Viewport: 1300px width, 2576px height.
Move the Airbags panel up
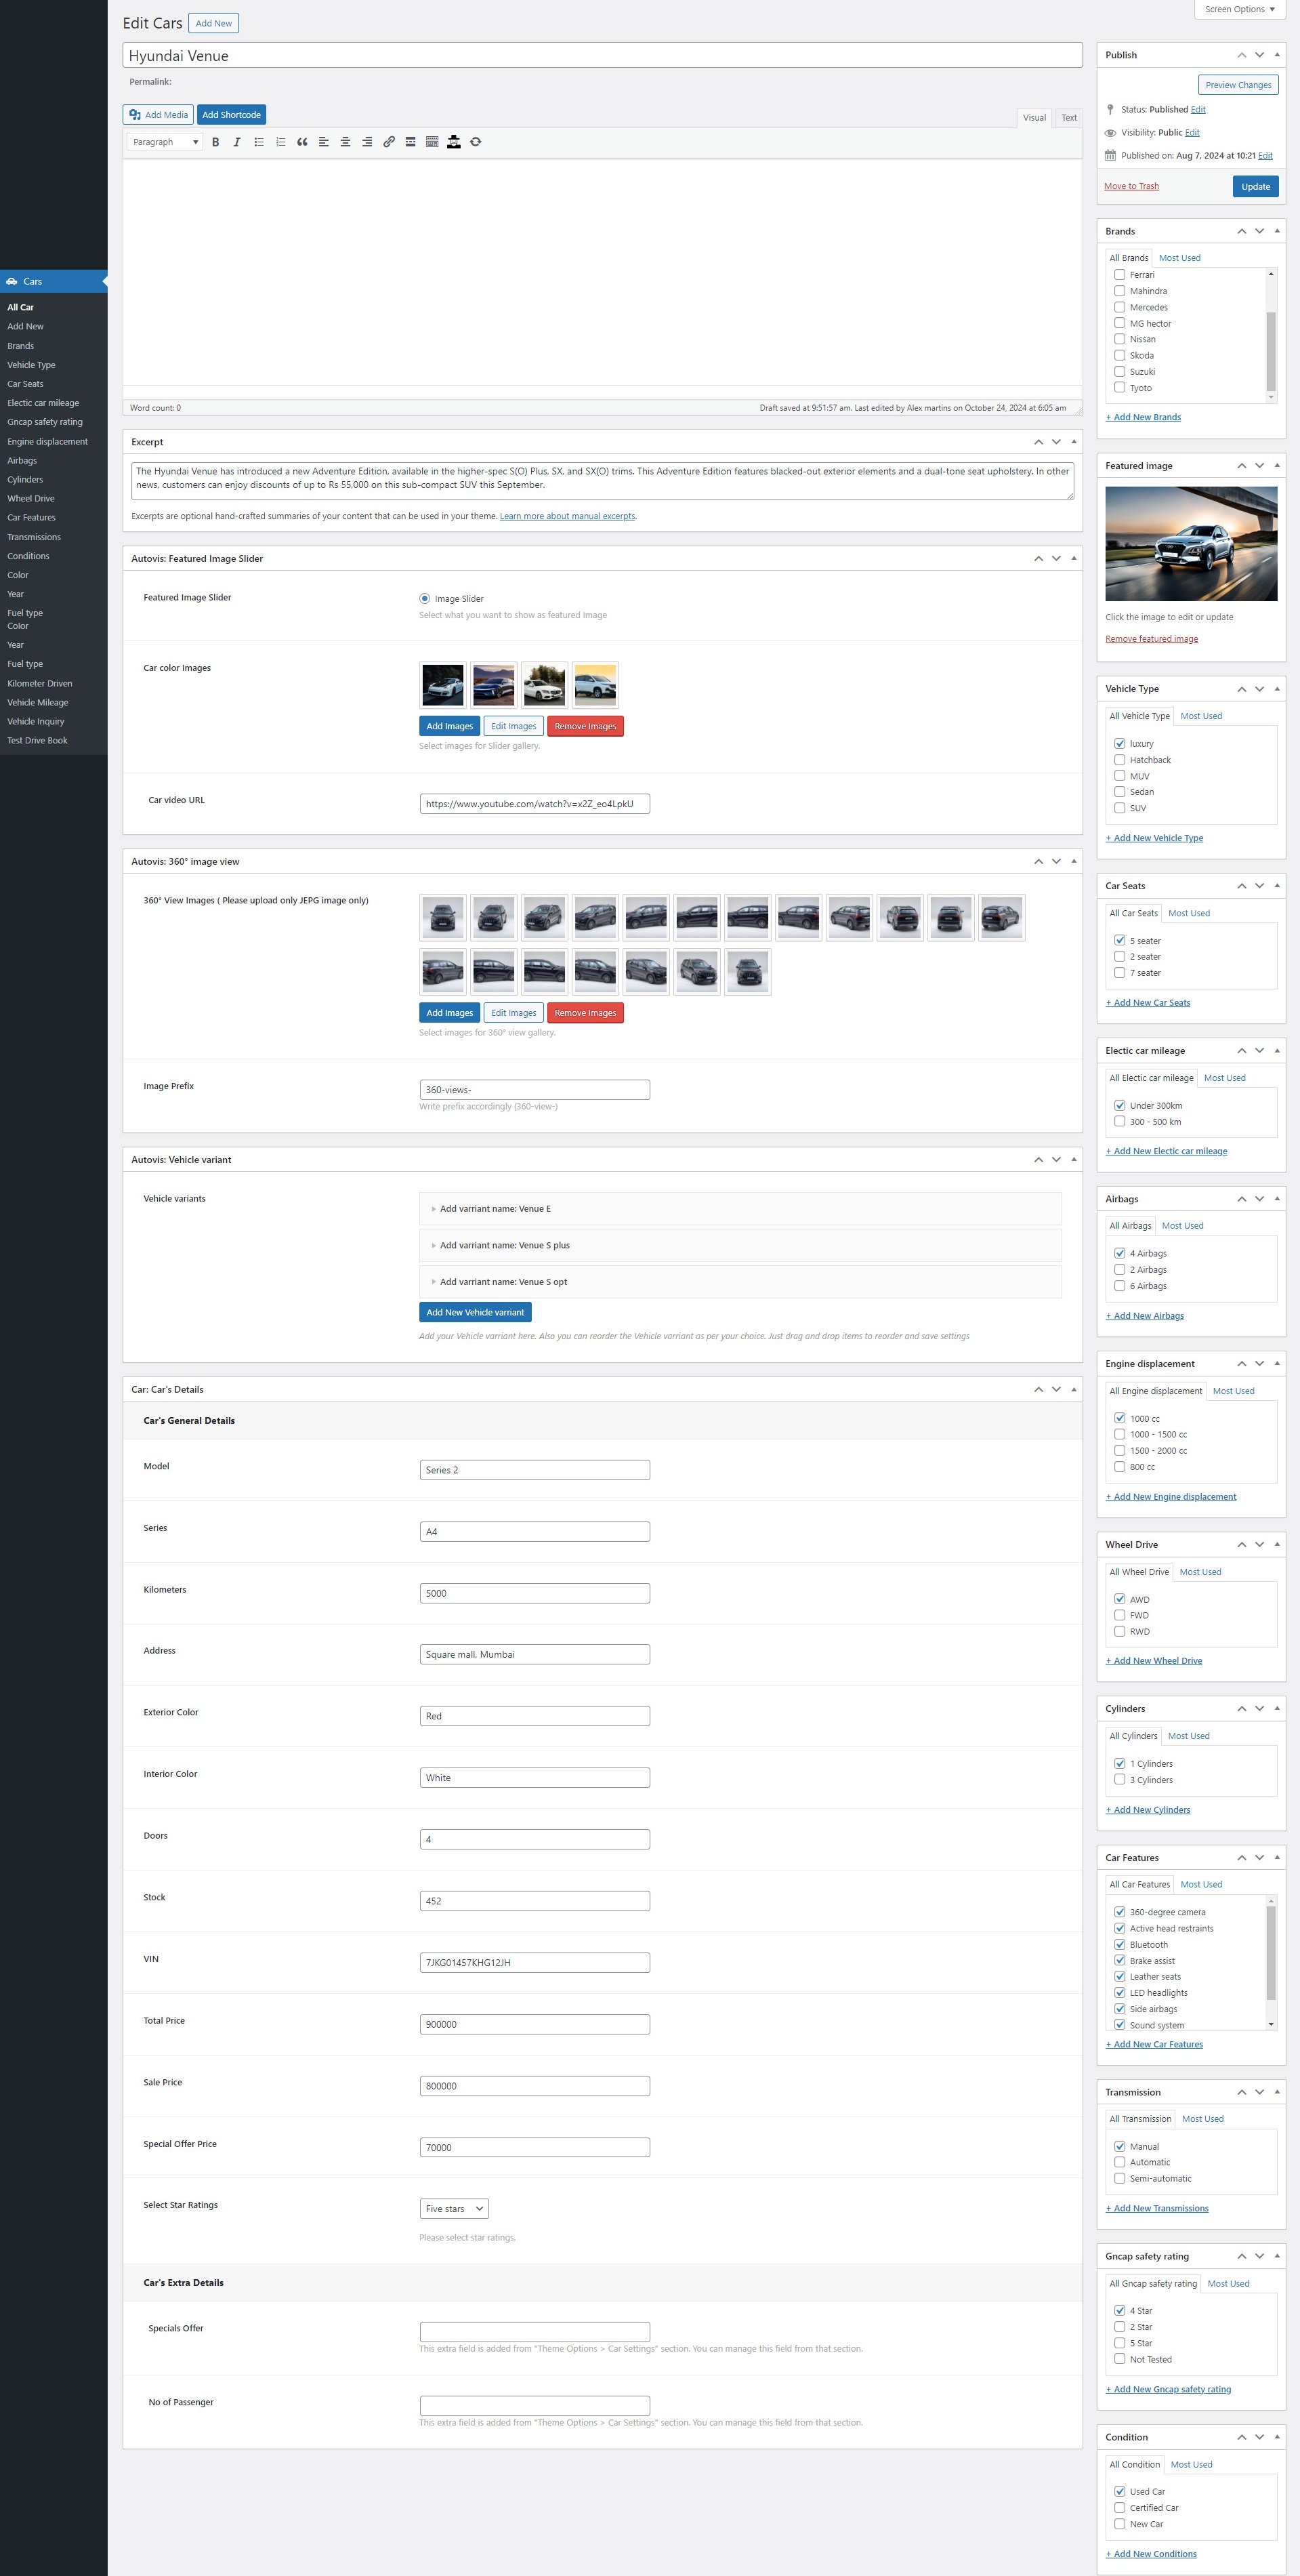tap(1242, 1199)
